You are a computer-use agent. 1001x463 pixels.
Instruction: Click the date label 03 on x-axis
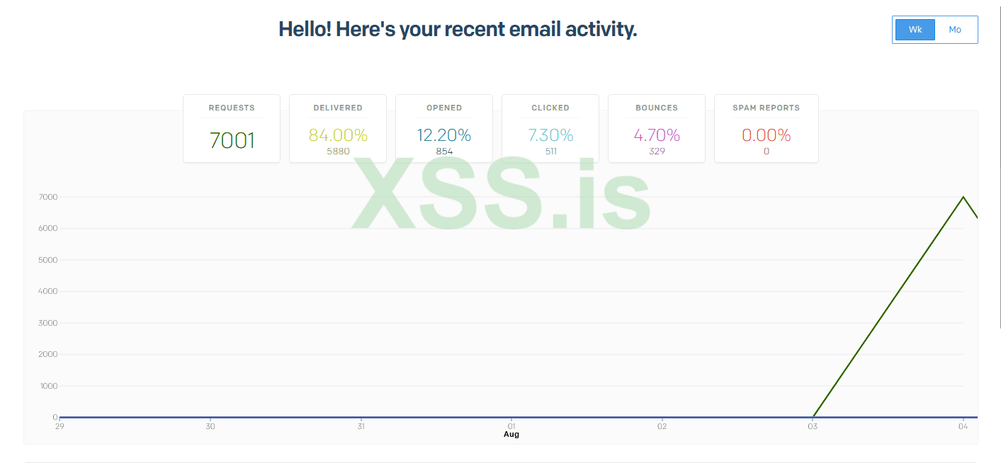[813, 426]
